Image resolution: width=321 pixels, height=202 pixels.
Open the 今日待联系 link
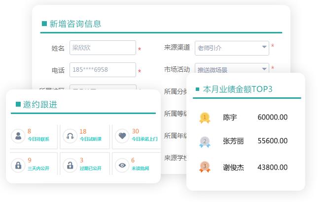pyautogui.click(x=38, y=139)
